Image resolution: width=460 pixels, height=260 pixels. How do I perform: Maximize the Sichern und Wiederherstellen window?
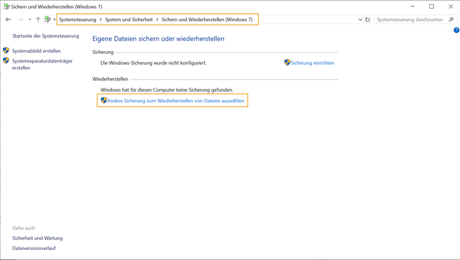click(432, 6)
